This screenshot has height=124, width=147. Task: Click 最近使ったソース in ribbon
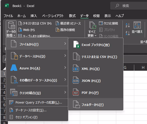[x=68, y=23]
